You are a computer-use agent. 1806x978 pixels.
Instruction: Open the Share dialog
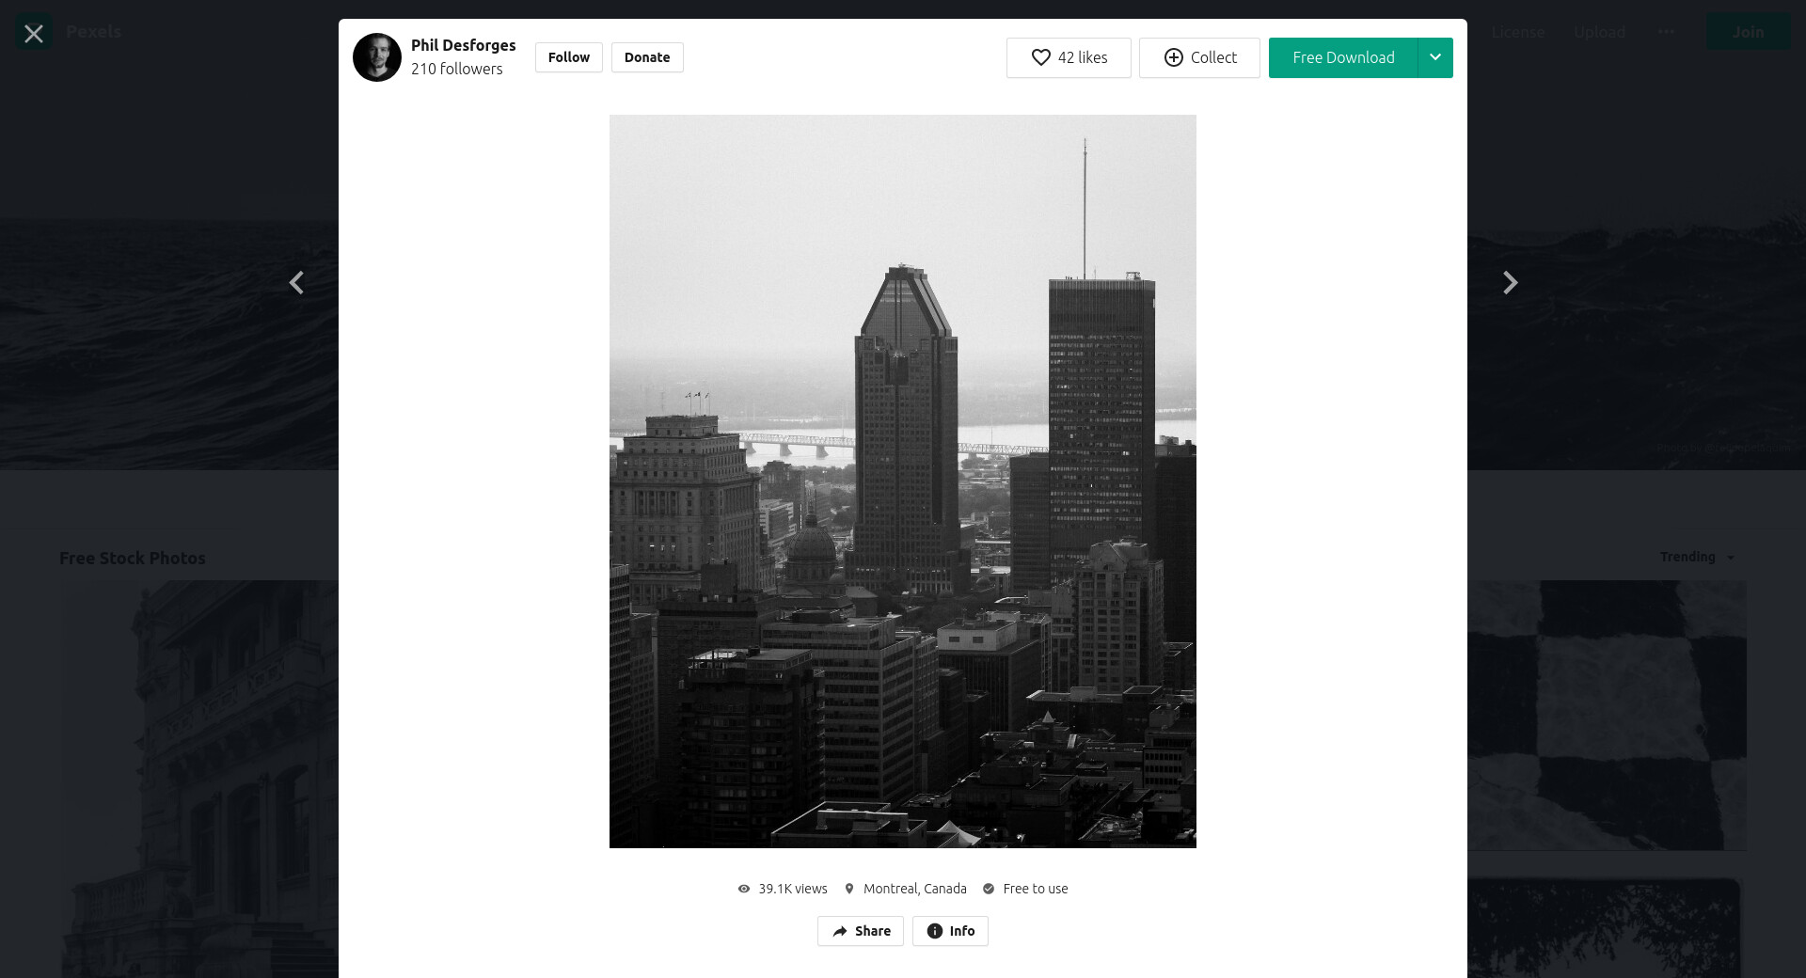(861, 931)
